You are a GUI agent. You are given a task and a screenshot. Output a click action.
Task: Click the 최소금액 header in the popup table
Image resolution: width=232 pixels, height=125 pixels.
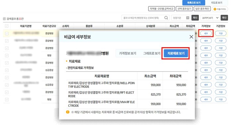pos(150,76)
